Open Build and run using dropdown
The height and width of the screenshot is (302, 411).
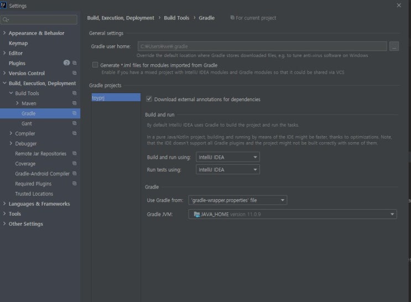point(228,157)
